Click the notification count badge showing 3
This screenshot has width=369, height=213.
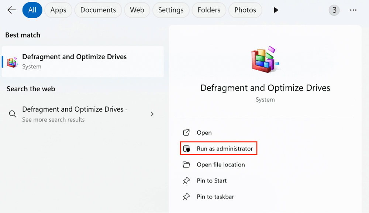coord(334,10)
